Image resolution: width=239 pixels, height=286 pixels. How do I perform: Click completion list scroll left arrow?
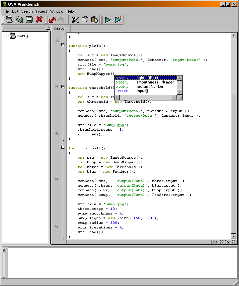tap(117, 97)
